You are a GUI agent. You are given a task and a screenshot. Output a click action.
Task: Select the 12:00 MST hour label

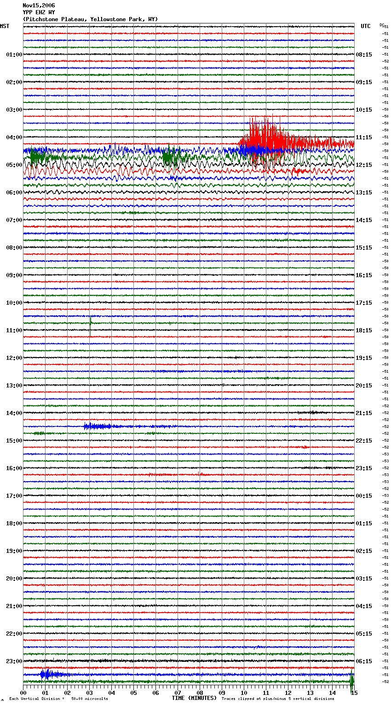(x=14, y=358)
